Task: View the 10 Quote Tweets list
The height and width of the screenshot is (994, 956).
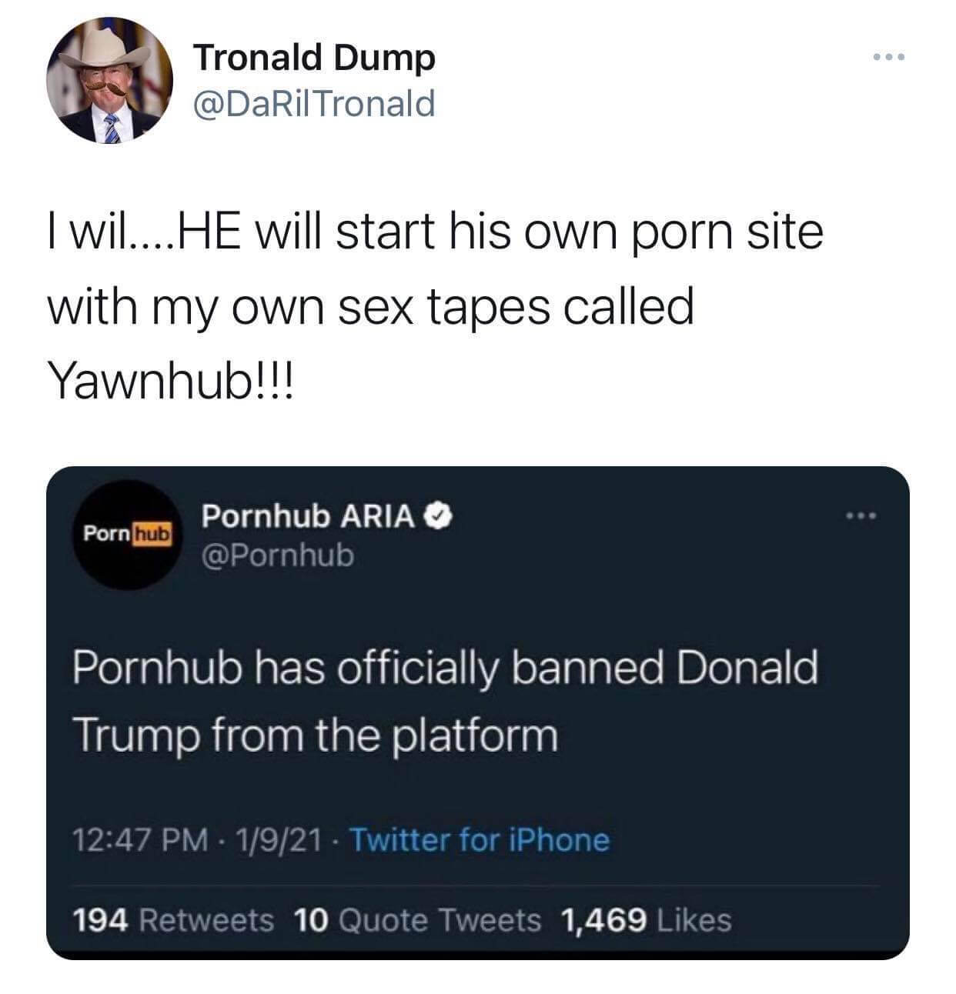Action: pos(418,919)
